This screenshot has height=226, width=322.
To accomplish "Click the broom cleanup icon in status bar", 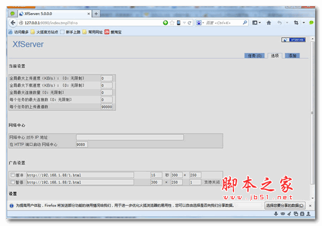I will point(289,214).
